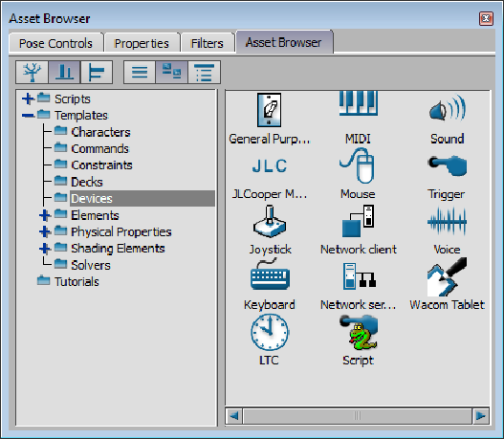Image resolution: width=504 pixels, height=439 pixels.
Task: Open the Filters tab
Action: tap(207, 43)
